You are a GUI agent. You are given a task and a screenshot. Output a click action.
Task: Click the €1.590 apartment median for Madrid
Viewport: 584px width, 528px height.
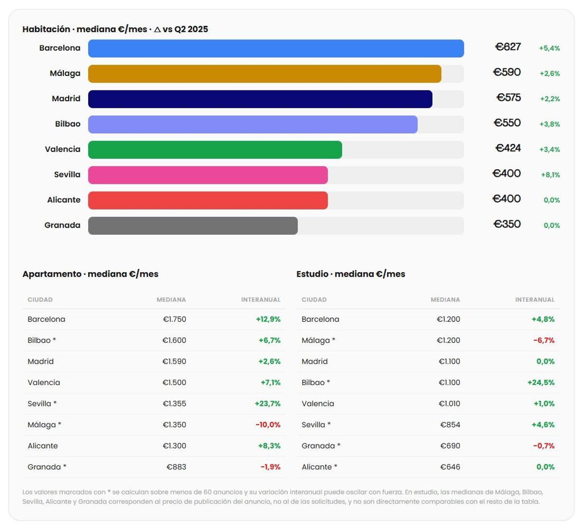click(x=174, y=362)
